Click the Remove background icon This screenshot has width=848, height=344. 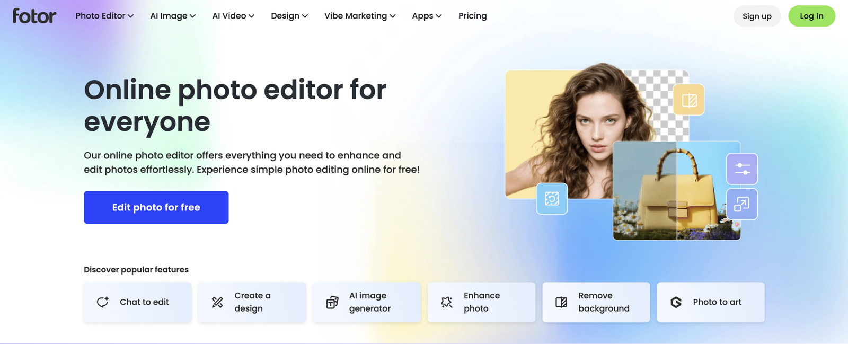[x=561, y=302]
